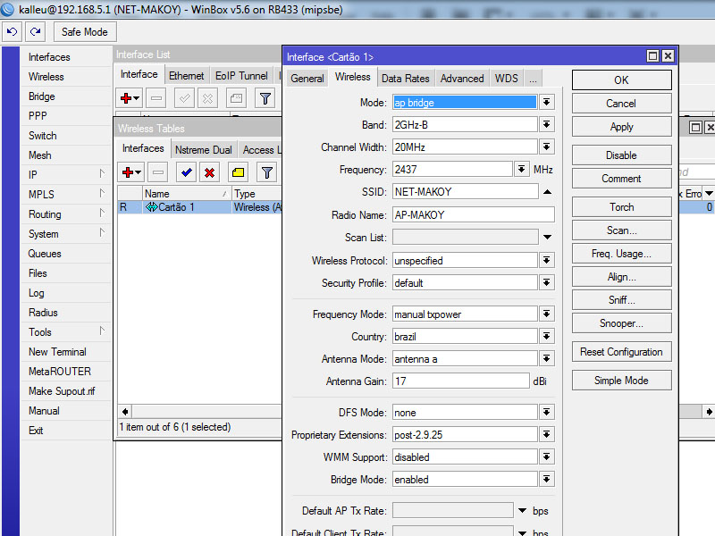Open Bridge in the left sidebar menu
The image size is (715, 536).
[41, 96]
